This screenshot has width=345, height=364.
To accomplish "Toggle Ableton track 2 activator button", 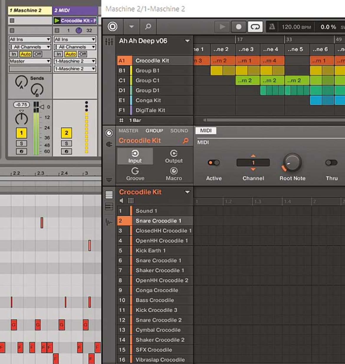I will 66,133.
